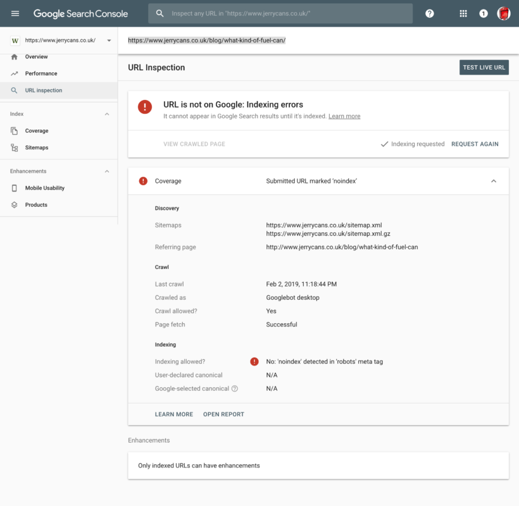Collapse the Enhancements sidebar section
The height and width of the screenshot is (506, 519).
106,171
